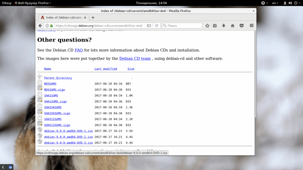Click the SHA512SUMS.sign file icon

click(x=40, y=123)
